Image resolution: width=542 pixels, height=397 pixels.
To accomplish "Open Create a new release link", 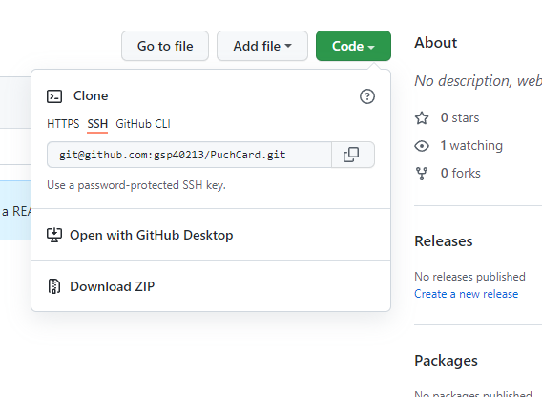I will click(x=467, y=294).
